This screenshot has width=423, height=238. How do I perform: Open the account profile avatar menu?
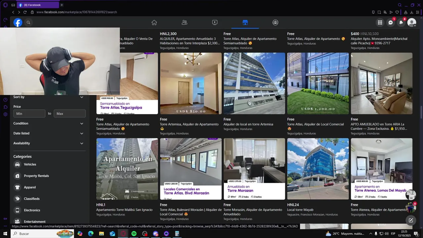coord(412,22)
